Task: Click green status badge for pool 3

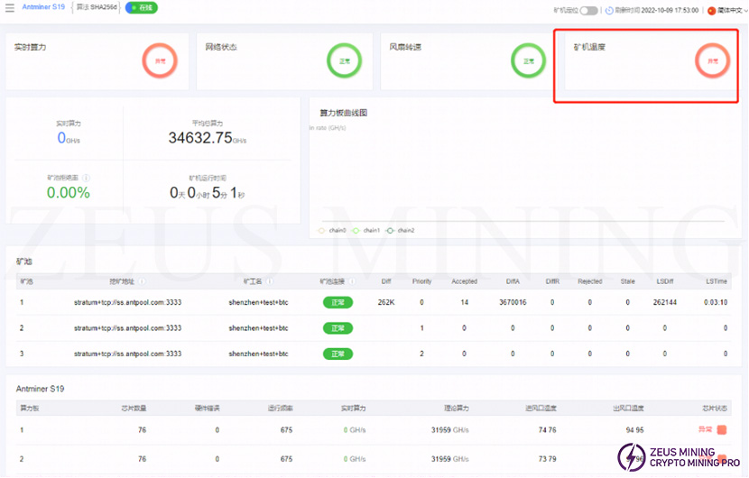Action: pyautogui.click(x=338, y=354)
